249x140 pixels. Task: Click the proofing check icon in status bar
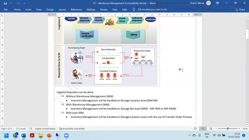[x=30, y=129]
